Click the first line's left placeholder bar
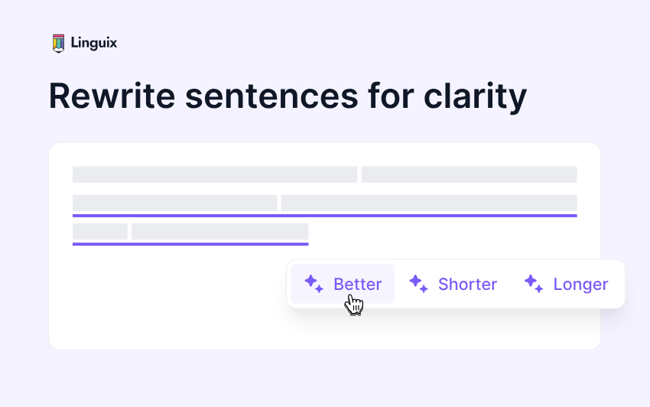Image resolution: width=650 pixels, height=407 pixels. [x=214, y=174]
